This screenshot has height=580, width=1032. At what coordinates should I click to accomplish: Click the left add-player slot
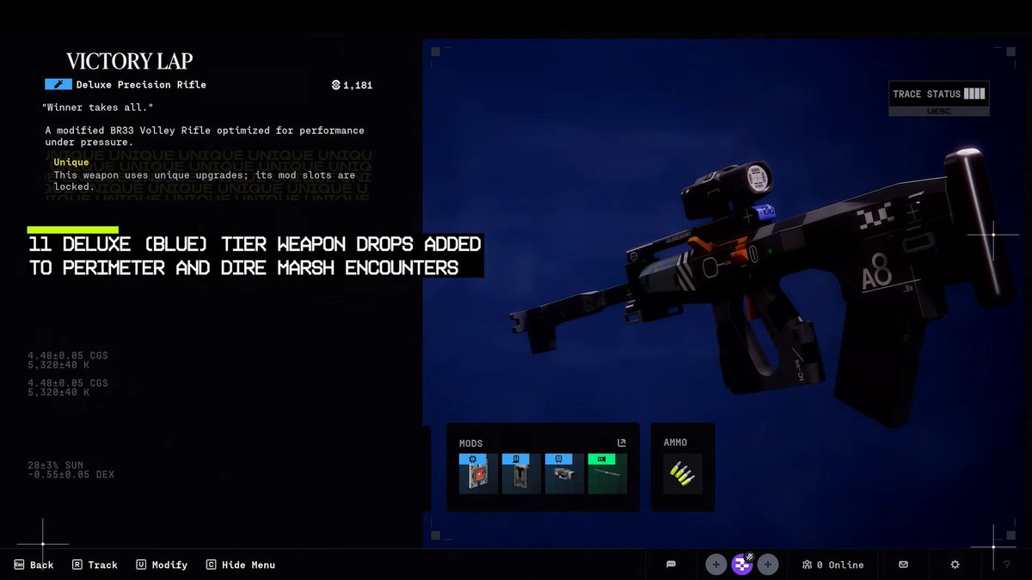pyautogui.click(x=716, y=565)
